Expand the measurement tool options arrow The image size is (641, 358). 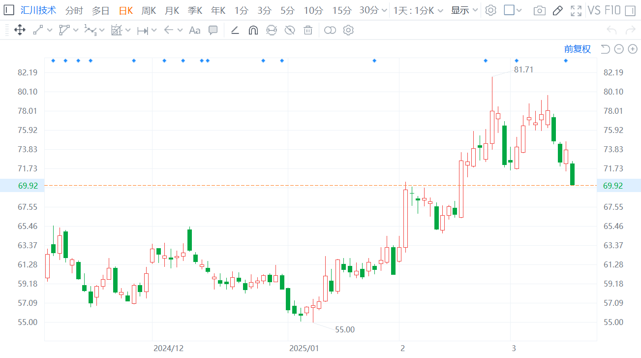coord(154,30)
